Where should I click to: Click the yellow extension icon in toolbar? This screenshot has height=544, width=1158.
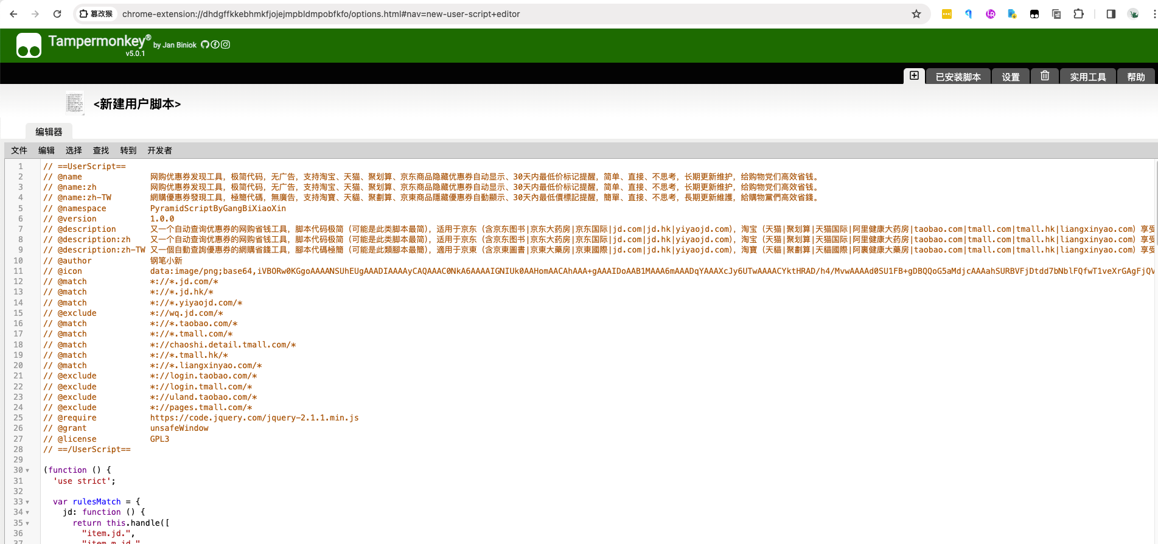(x=947, y=14)
